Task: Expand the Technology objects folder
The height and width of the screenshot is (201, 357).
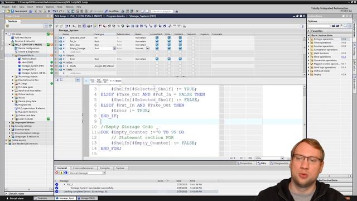Action: (x=13, y=76)
